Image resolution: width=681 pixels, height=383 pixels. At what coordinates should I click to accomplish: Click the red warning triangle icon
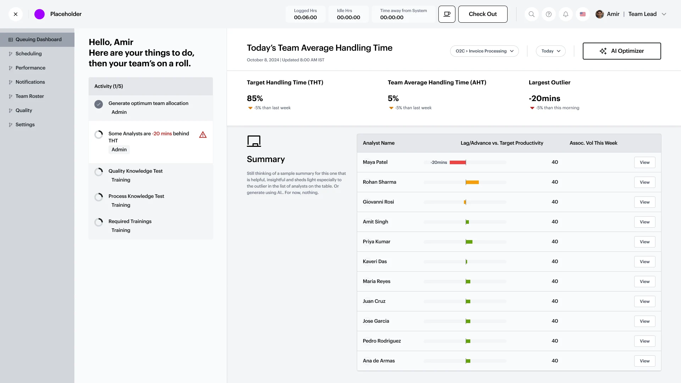(x=203, y=135)
